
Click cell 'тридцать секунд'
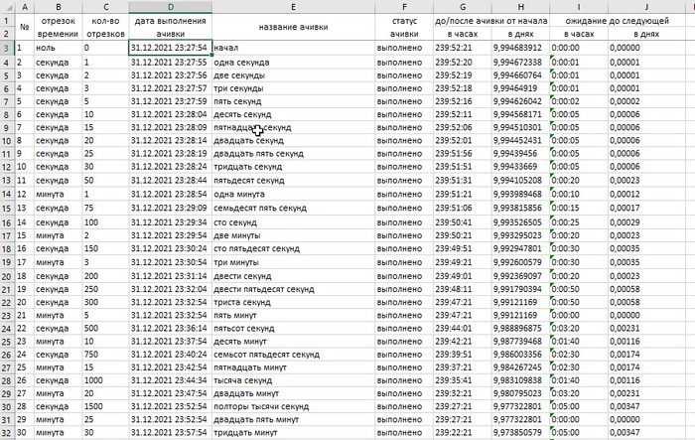[x=294, y=167]
